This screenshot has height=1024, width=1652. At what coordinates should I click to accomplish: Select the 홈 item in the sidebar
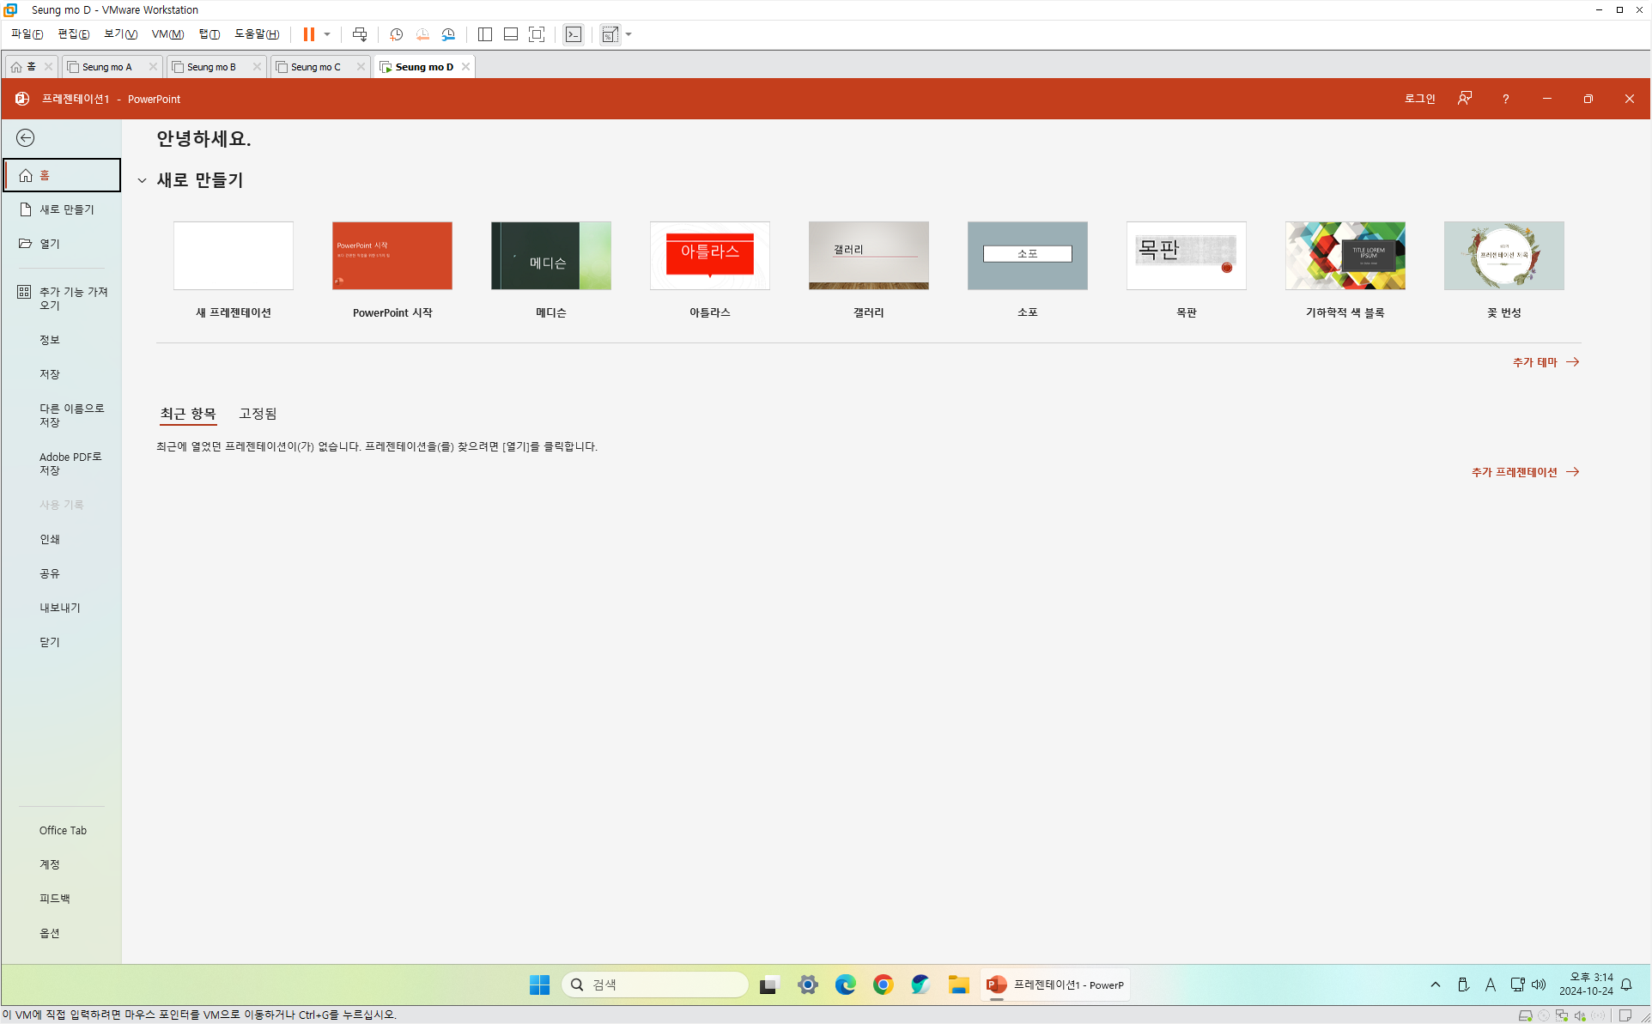[62, 175]
